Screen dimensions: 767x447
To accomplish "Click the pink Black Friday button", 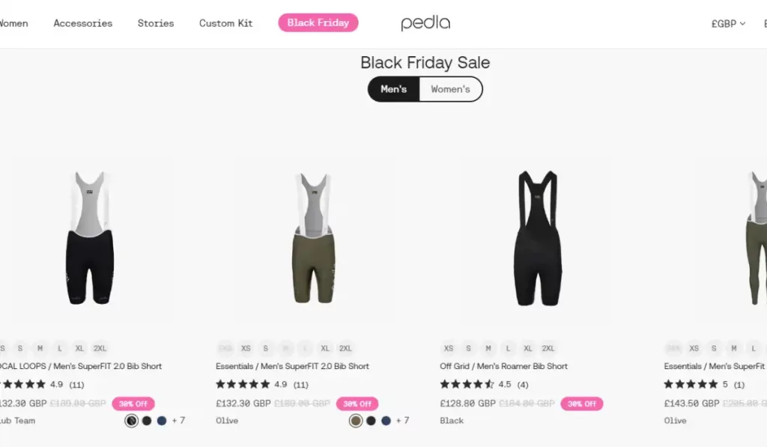I will coord(318,22).
